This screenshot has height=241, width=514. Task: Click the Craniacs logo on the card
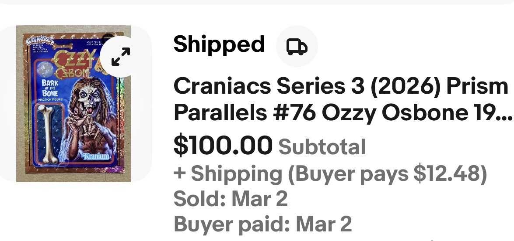(x=40, y=41)
